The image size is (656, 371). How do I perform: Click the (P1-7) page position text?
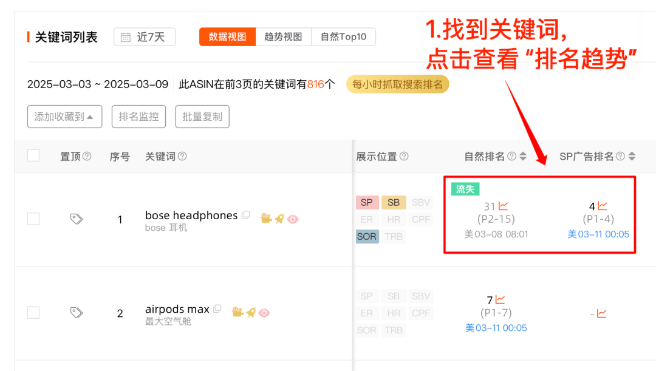tap(496, 313)
